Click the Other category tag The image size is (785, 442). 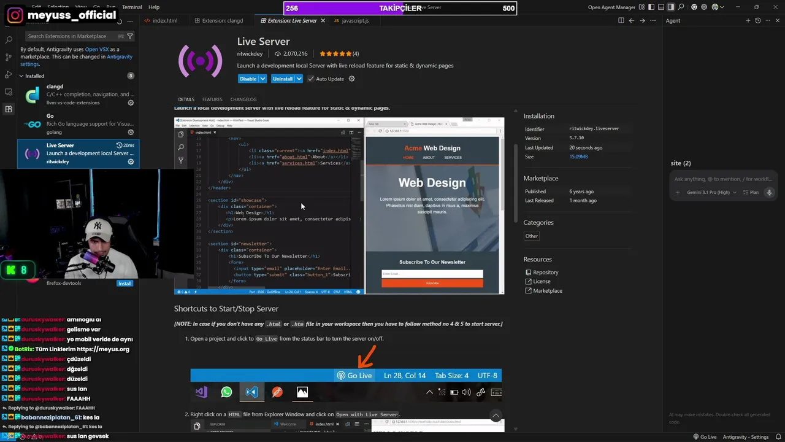[532, 236]
